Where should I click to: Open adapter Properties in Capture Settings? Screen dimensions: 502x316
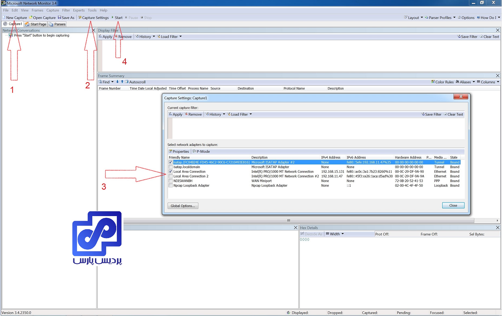pos(179,151)
